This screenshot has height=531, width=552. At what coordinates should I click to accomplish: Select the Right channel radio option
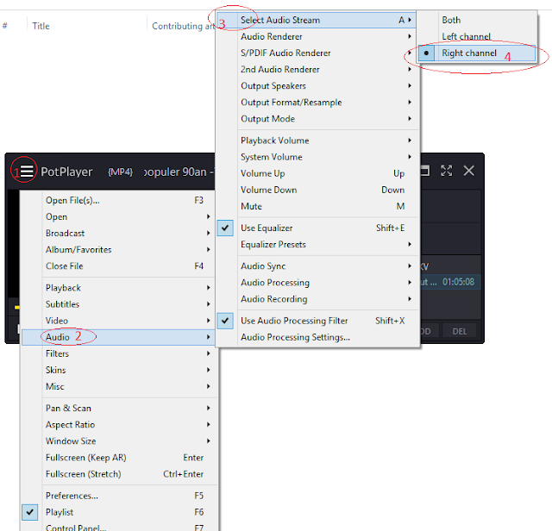coord(476,53)
